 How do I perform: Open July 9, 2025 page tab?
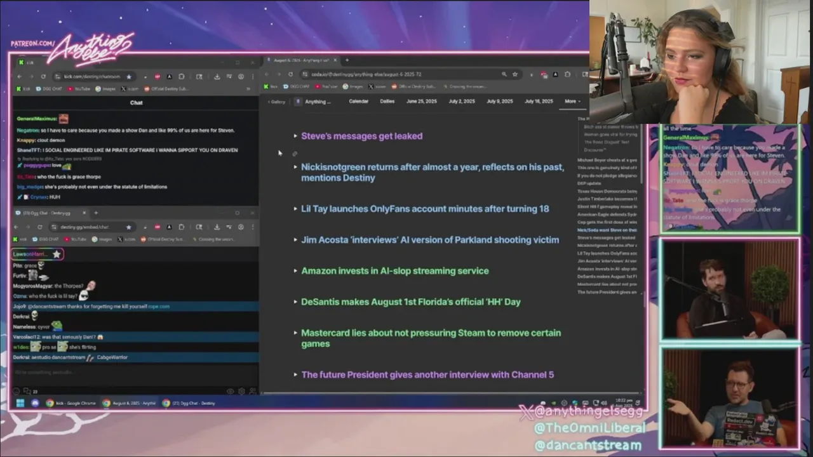coord(500,102)
